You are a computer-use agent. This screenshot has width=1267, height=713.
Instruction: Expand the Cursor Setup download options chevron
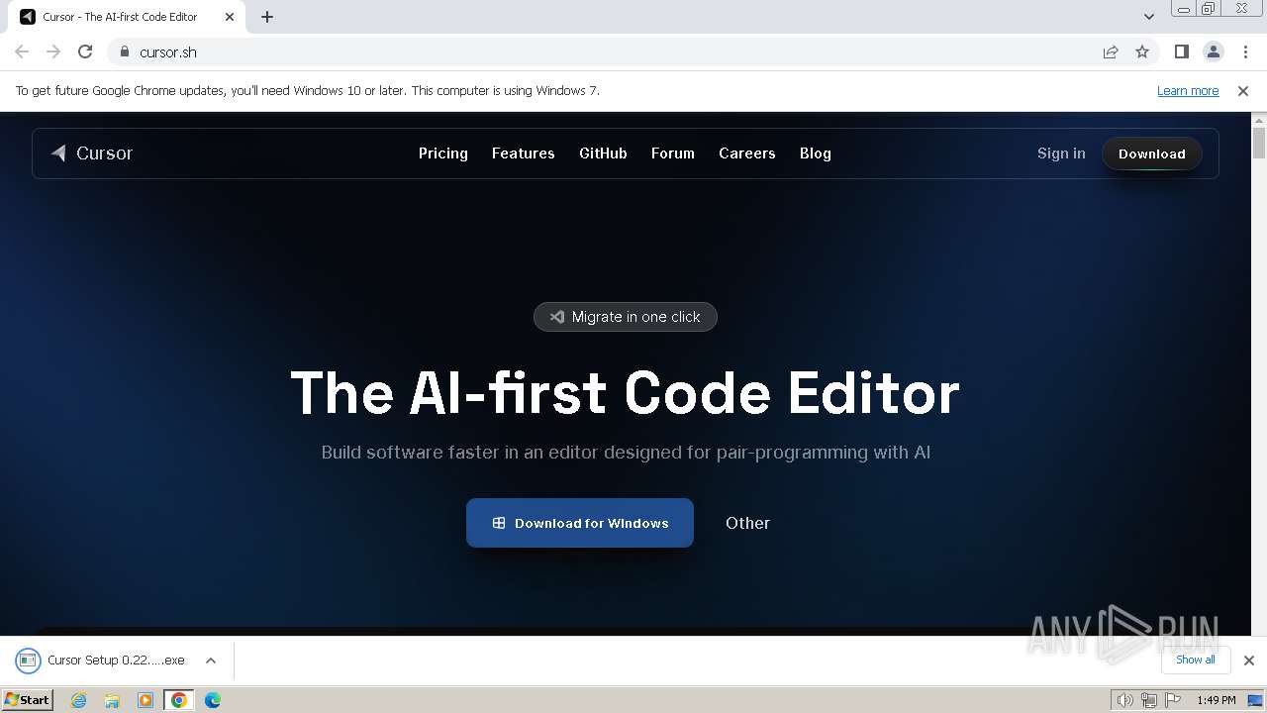(211, 661)
